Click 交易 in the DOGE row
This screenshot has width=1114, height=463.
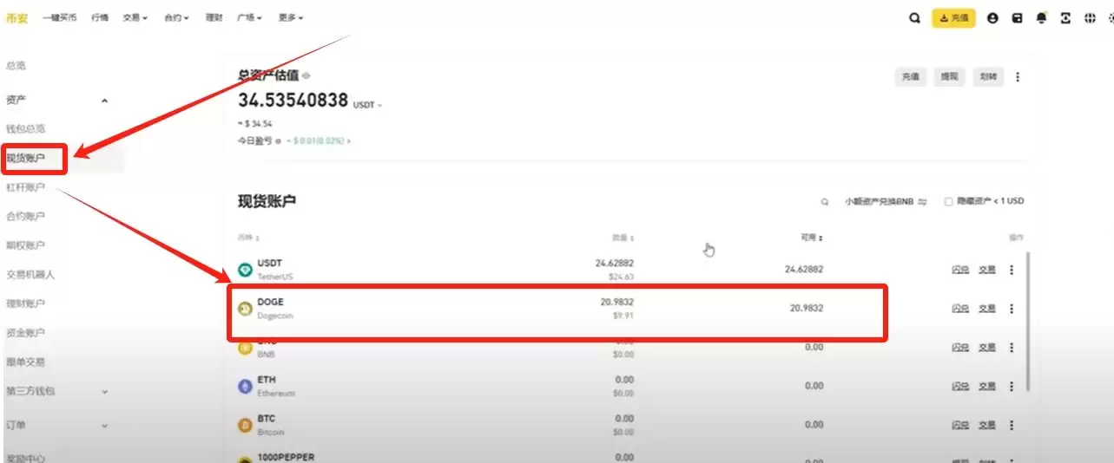(x=987, y=309)
